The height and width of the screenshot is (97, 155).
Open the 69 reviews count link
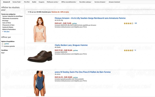click(x=136, y=23)
